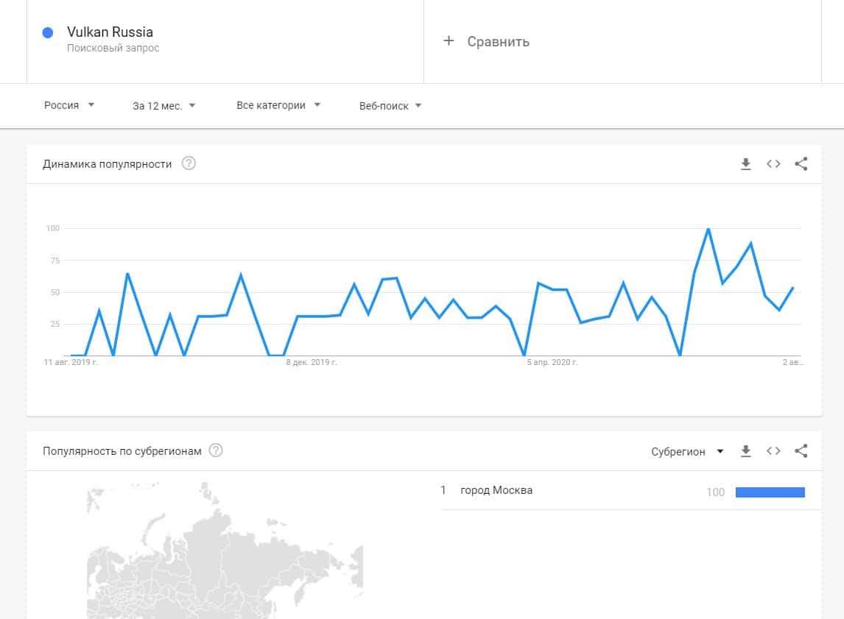Select город Москва in subregion list
This screenshot has height=619, width=844.
coord(496,490)
